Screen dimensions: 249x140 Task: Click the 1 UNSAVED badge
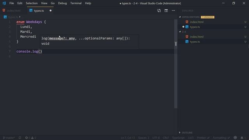[207, 17]
